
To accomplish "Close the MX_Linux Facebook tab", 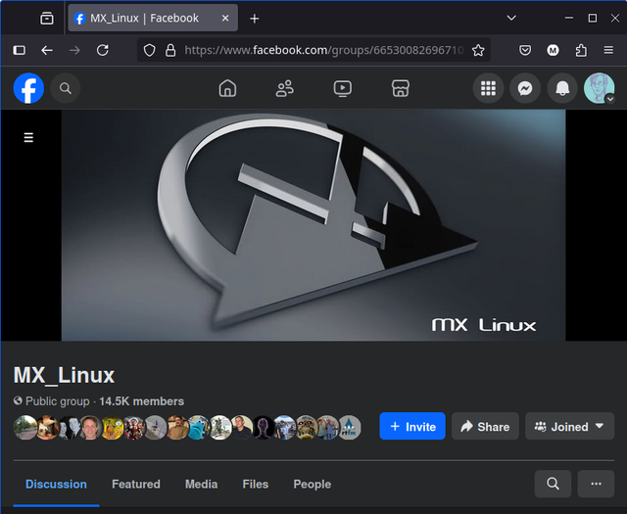I will point(225,18).
